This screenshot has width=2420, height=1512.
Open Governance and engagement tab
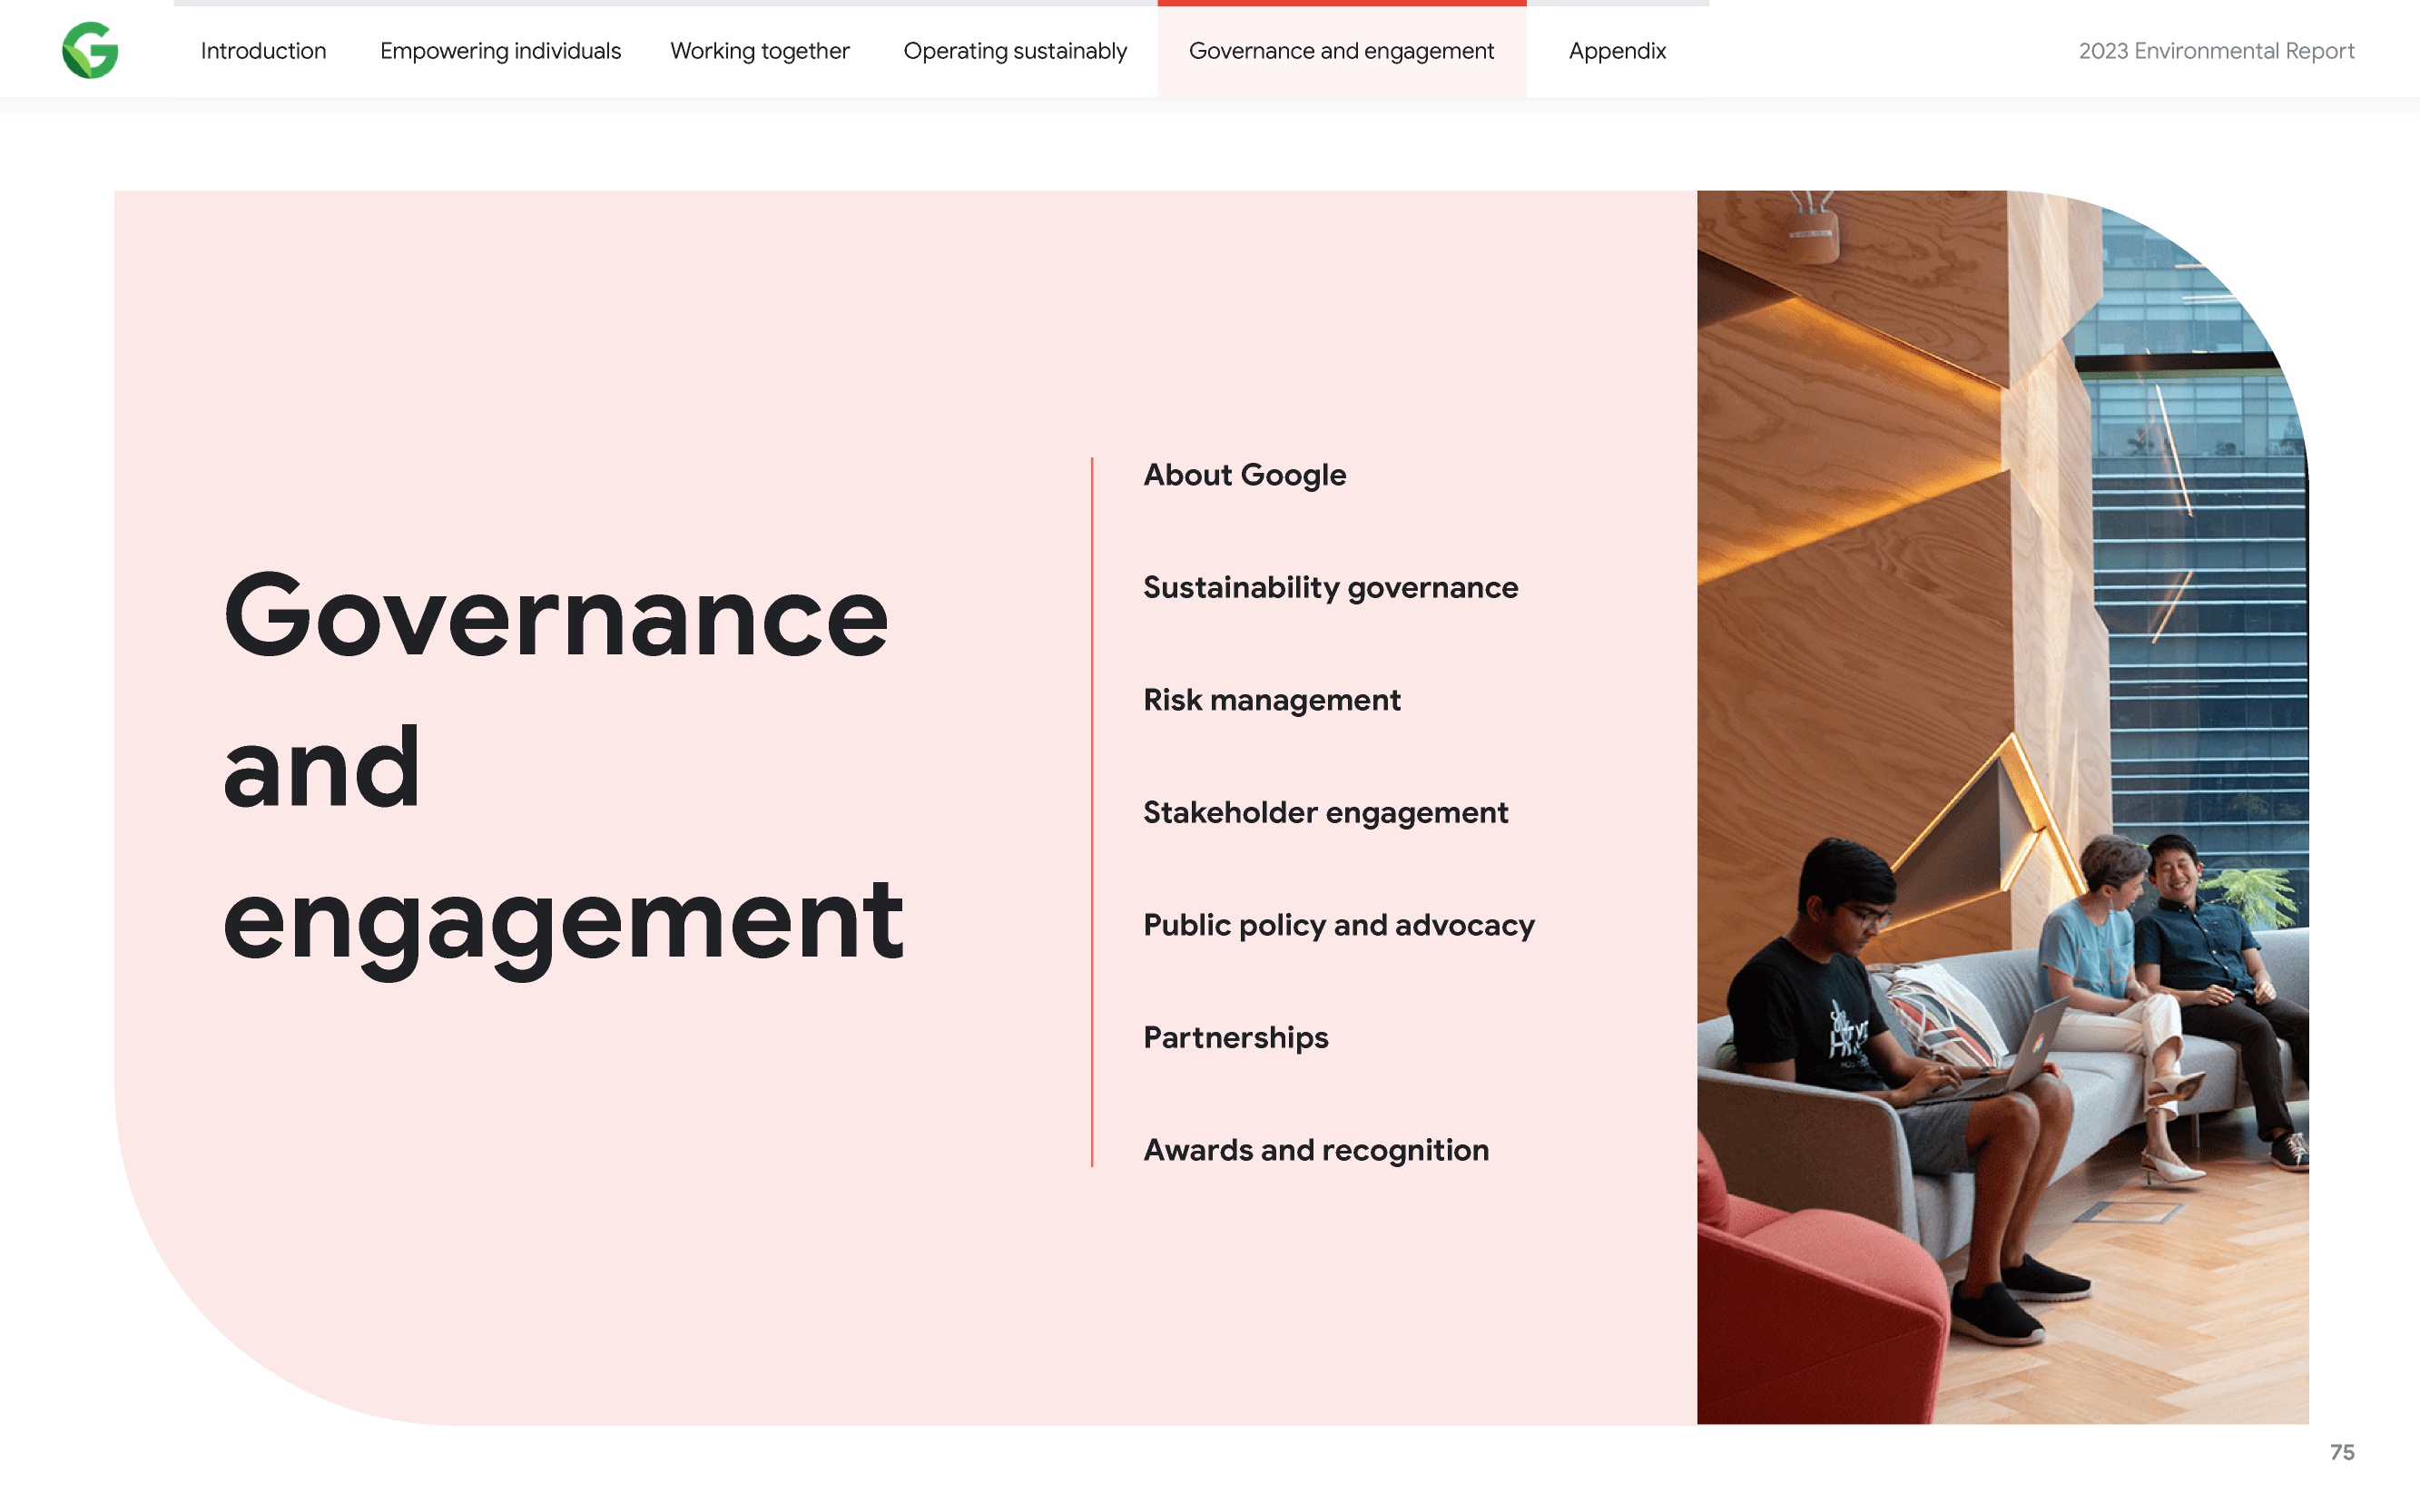click(x=1341, y=51)
